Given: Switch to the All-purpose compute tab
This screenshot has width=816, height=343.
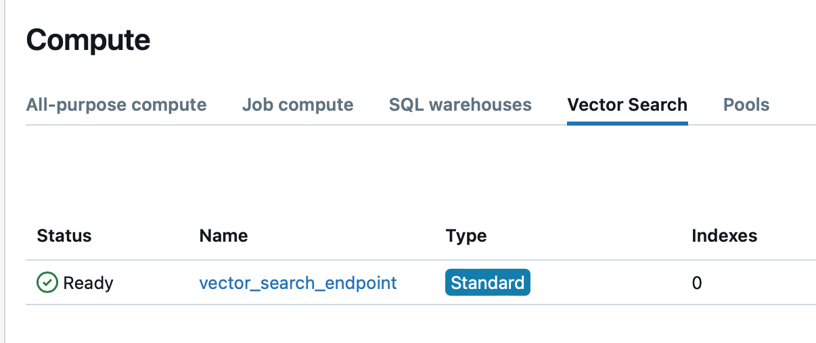Looking at the screenshot, I should pos(116,105).
